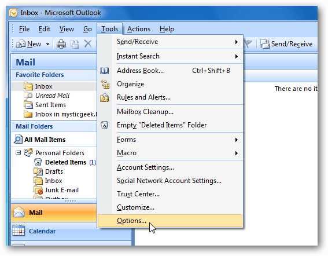Viewport: 328px width, 256px height.
Task: Select the Drafts folder
Action: click(54, 171)
